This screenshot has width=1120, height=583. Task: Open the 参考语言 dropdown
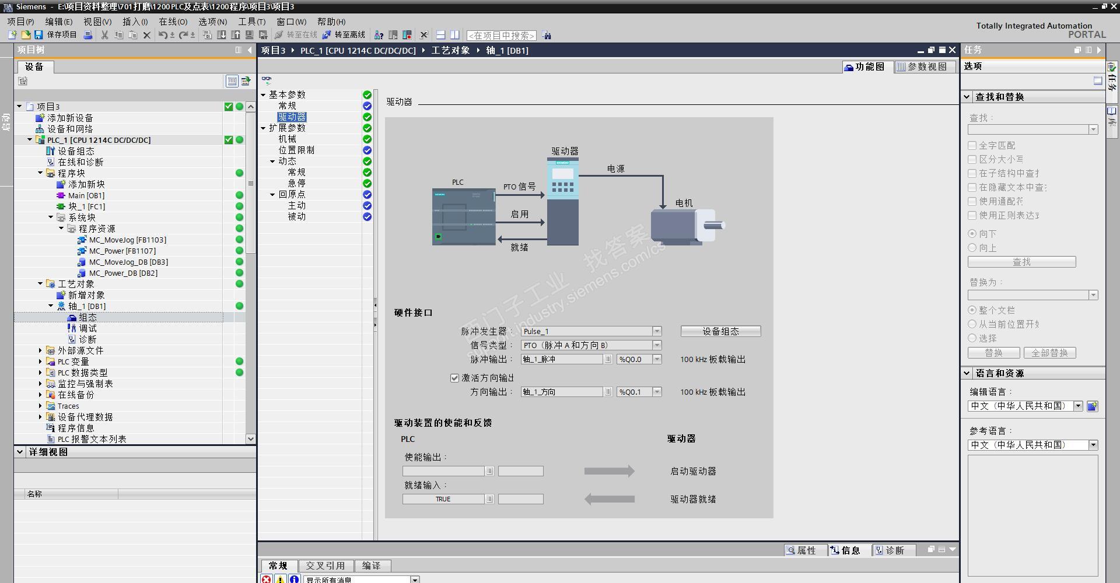coord(1093,445)
